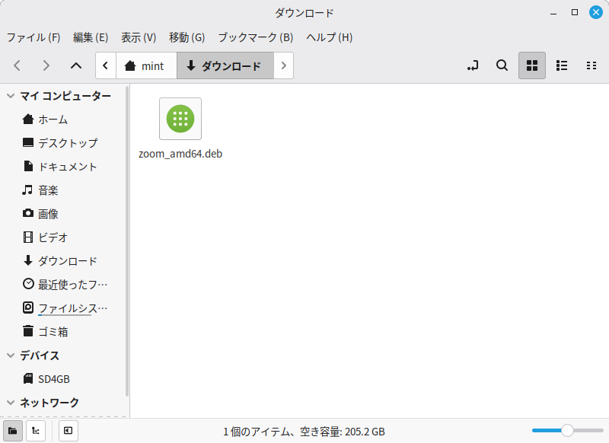The width and height of the screenshot is (609, 443).
Task: Toggle the location entry path icon
Action: click(x=473, y=65)
